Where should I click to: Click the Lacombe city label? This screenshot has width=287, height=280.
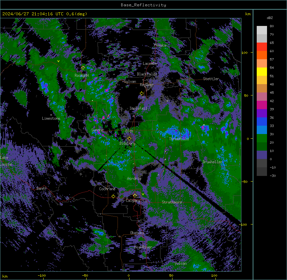coord(150,64)
